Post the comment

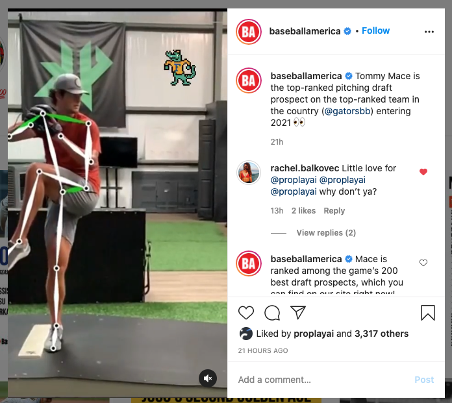[x=424, y=380]
